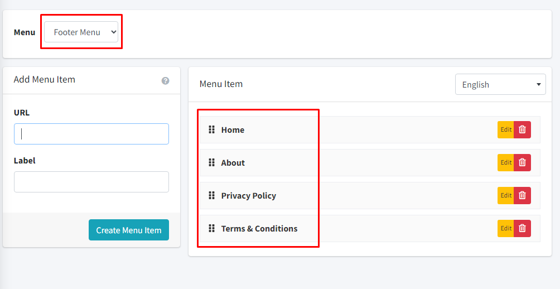Edit the Privacy Policy menu item
This screenshot has height=289, width=560.
coord(506,196)
